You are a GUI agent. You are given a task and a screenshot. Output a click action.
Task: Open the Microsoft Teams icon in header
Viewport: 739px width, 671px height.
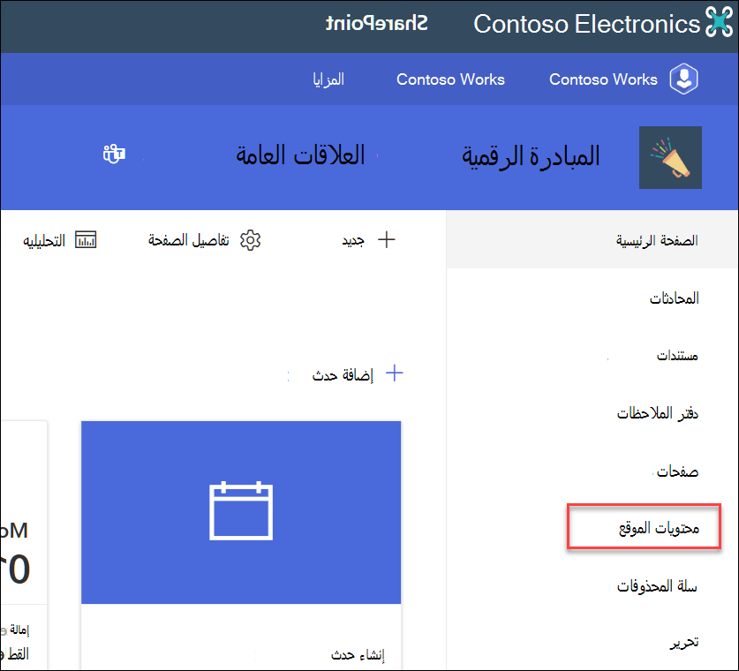114,154
